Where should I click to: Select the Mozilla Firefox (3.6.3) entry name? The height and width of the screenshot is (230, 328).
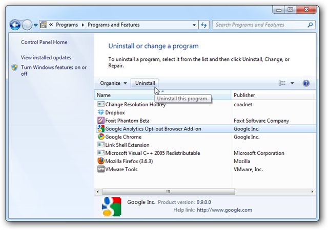click(129, 161)
